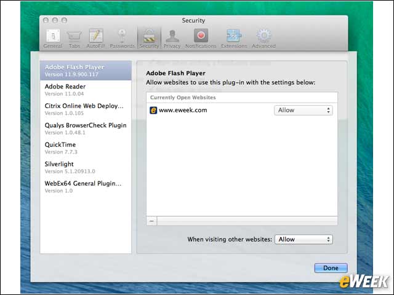The height and width of the screenshot is (295, 394).
Task: Select Adobe Reader plug-in
Action: click(x=86, y=90)
